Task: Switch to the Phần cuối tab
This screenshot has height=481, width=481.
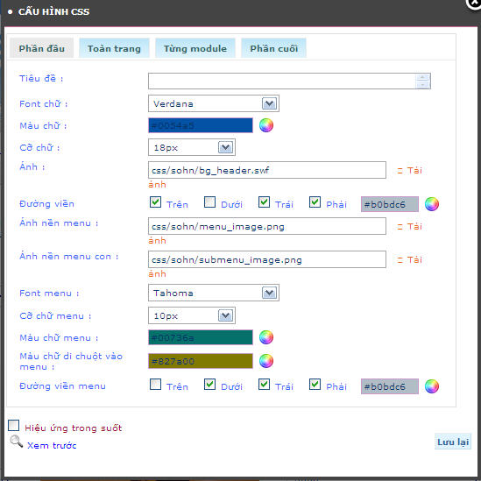Action: (x=273, y=48)
